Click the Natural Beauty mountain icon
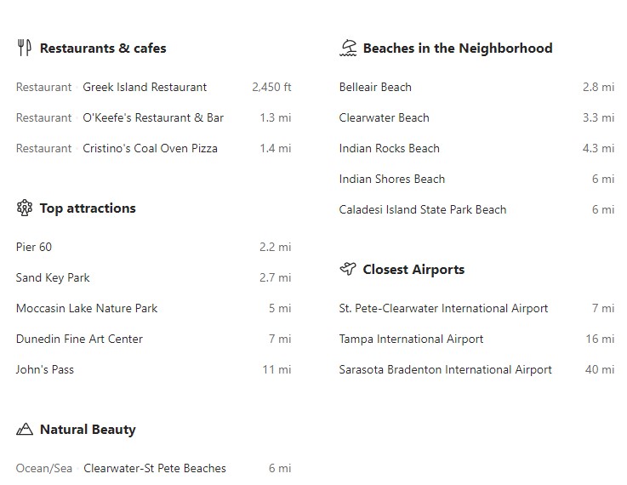The image size is (627, 485). click(24, 429)
